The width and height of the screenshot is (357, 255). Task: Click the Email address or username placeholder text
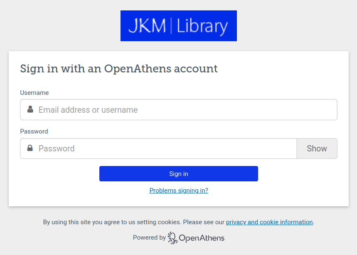[88, 109]
